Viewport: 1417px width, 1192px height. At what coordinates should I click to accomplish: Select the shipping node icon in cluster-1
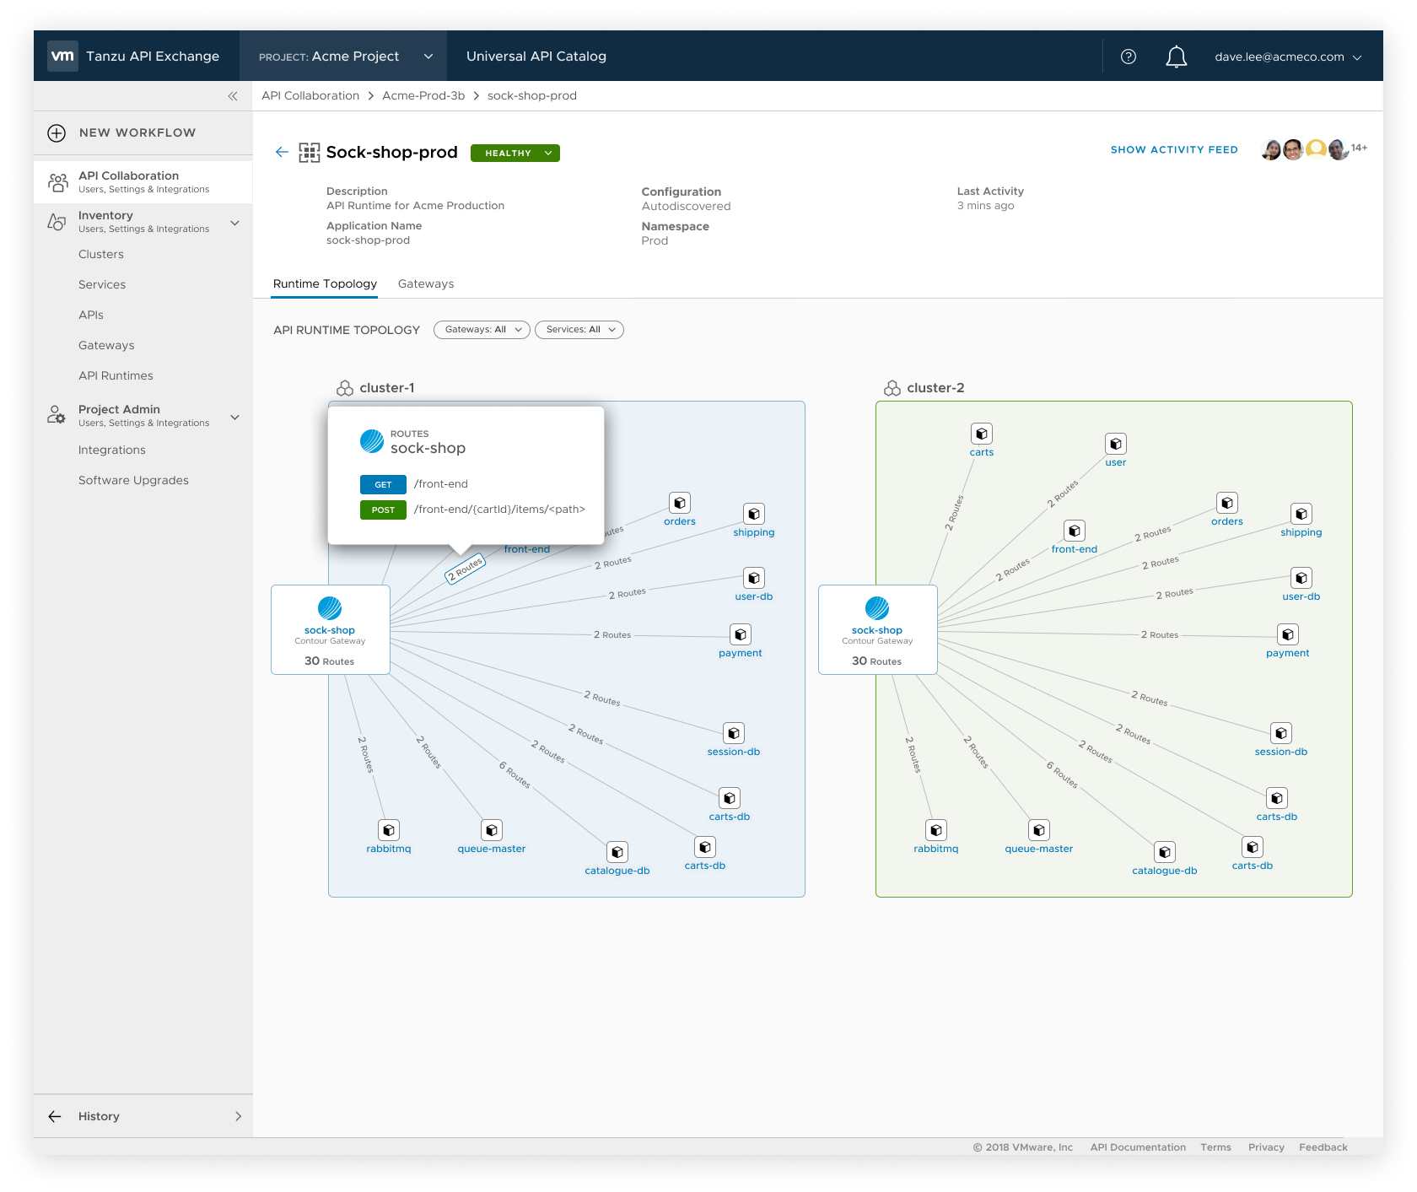point(754,514)
